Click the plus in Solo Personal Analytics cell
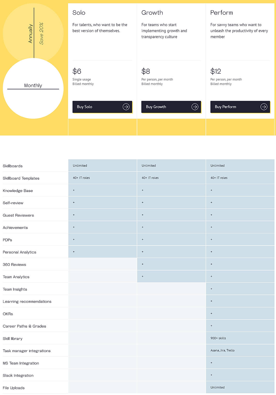The width and height of the screenshot is (276, 395). 74,252
